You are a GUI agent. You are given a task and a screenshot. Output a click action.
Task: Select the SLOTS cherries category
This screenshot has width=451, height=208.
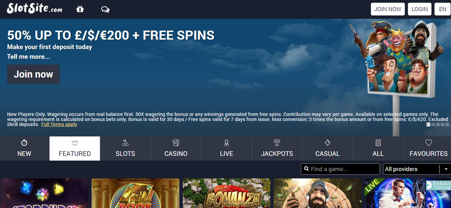tap(125, 149)
